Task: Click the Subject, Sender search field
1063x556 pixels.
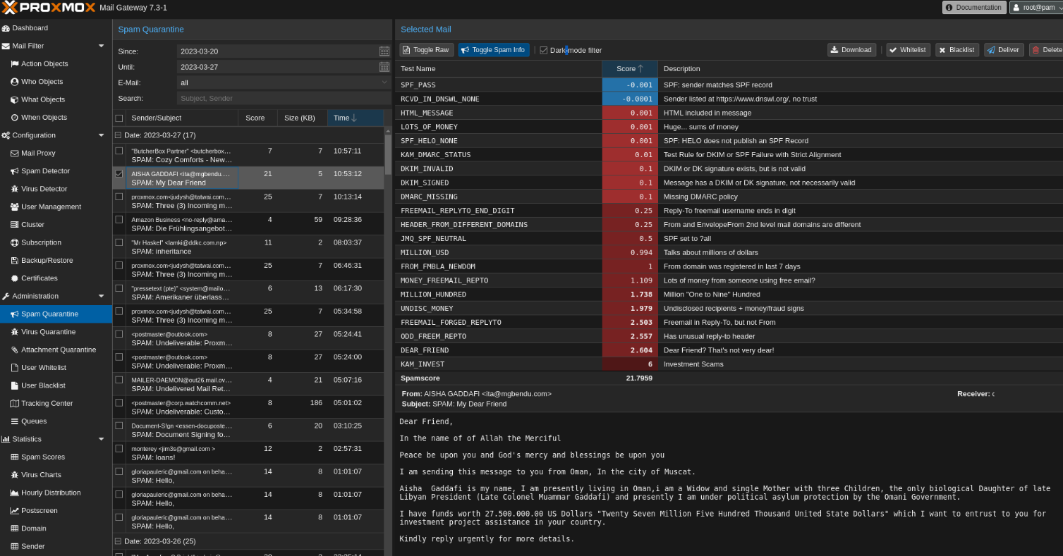Action: pyautogui.click(x=284, y=99)
